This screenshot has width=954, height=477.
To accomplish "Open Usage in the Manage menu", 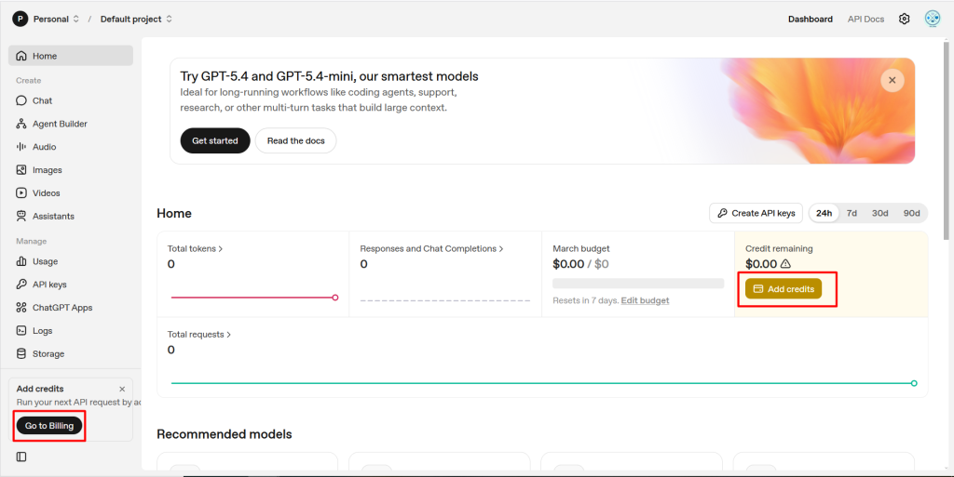I will point(45,262).
